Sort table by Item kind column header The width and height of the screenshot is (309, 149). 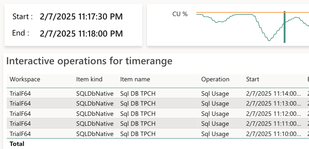pyautogui.click(x=89, y=79)
